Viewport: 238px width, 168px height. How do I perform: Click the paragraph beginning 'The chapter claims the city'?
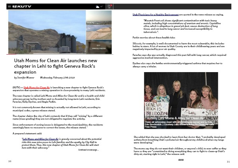[x=58, y=118]
